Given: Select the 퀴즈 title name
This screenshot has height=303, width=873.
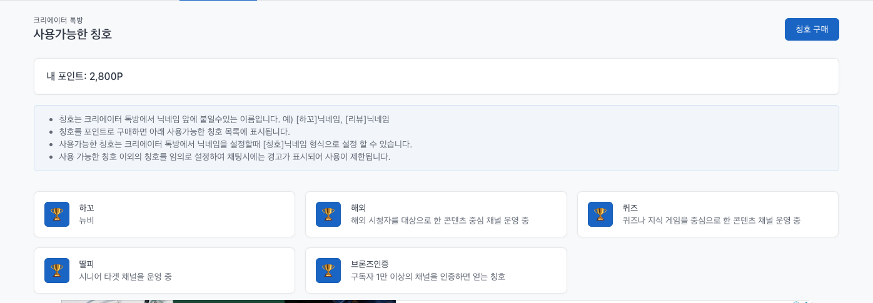Looking at the screenshot, I should (630, 208).
